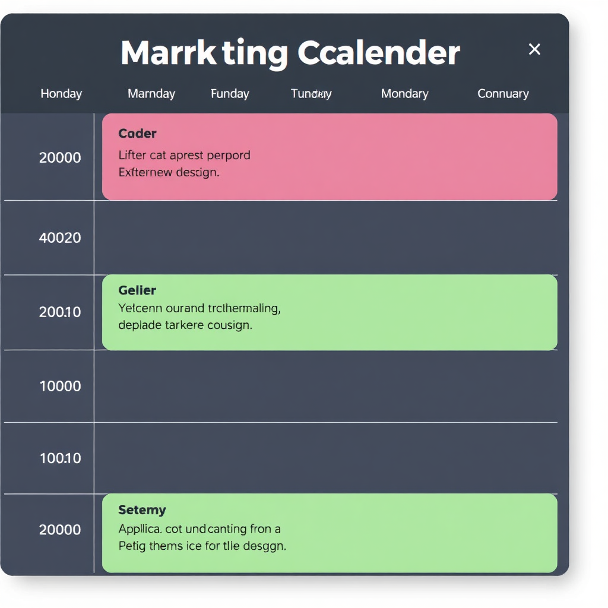Click the Setemy event heading

pos(142,510)
